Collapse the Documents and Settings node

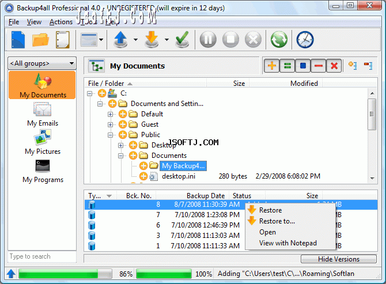click(100, 104)
